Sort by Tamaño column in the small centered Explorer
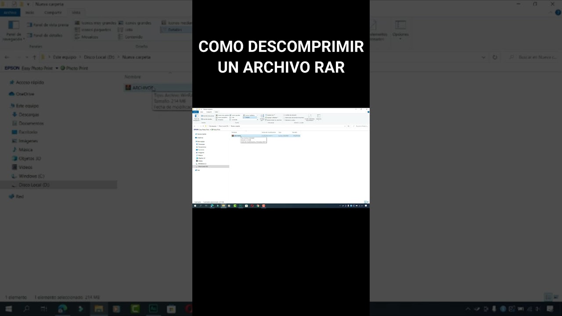 295,132
